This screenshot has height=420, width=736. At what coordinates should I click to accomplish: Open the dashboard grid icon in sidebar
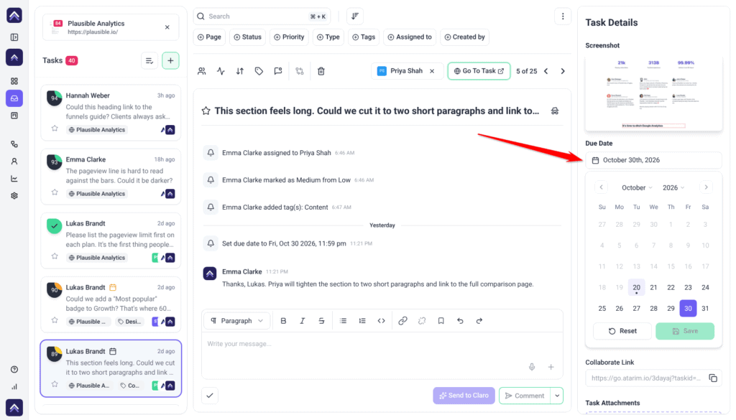[14, 81]
